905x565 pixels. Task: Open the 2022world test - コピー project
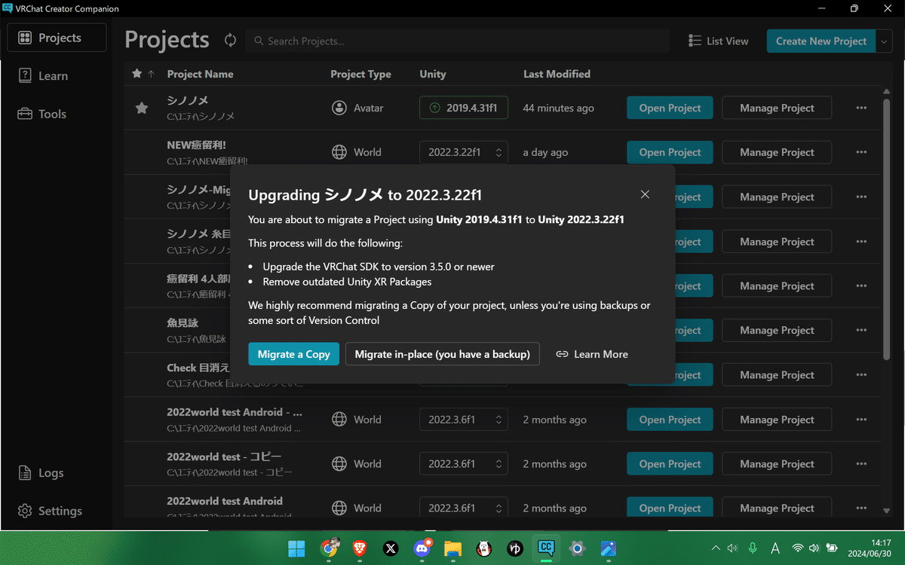(670, 464)
